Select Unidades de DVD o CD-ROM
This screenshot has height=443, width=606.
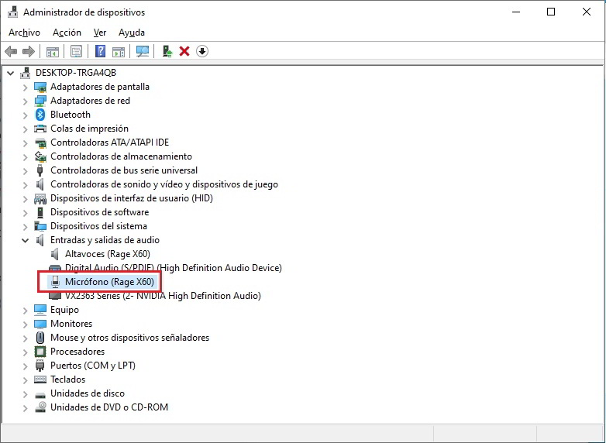108,407
